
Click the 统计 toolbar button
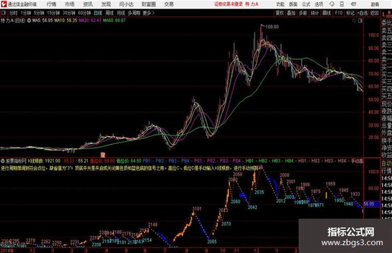point(315,13)
